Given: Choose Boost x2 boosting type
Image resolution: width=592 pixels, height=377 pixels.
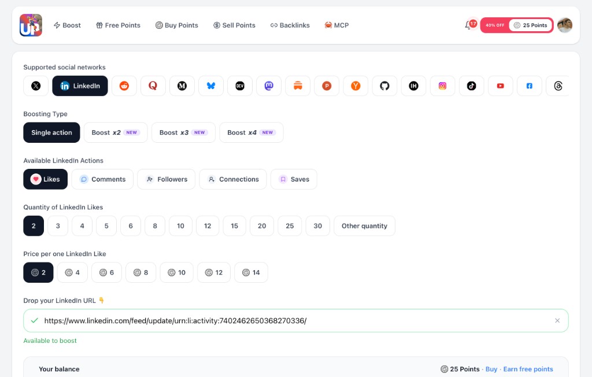Looking at the screenshot, I should 116,132.
